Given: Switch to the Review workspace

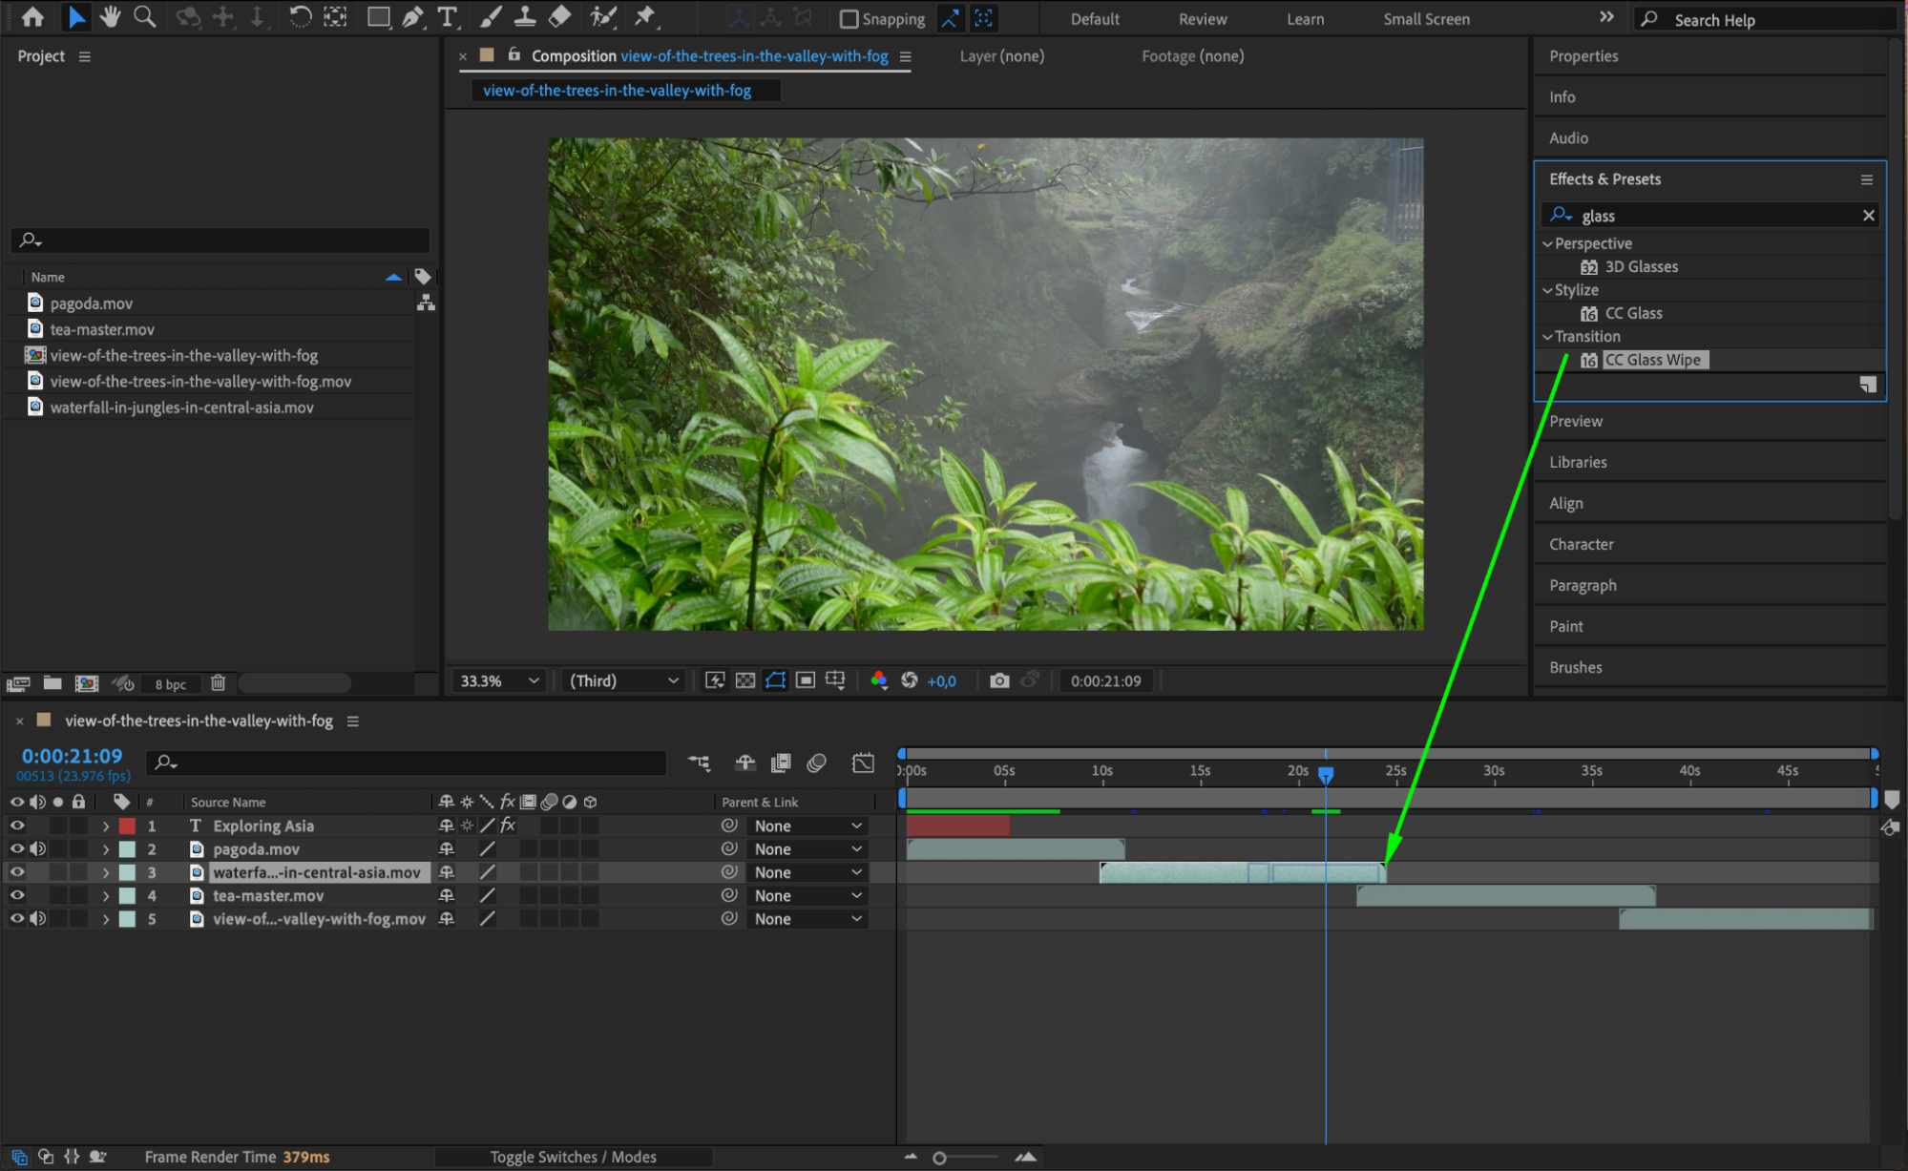Looking at the screenshot, I should [x=1202, y=19].
